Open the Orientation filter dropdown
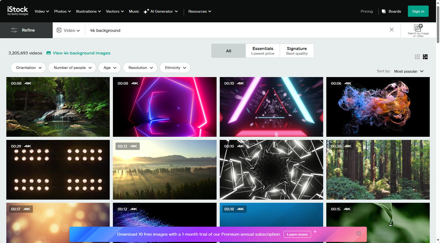The width and height of the screenshot is (440, 243). (28, 68)
